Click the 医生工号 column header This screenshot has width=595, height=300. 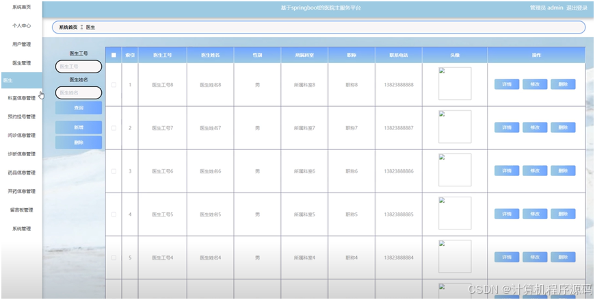[x=162, y=55]
